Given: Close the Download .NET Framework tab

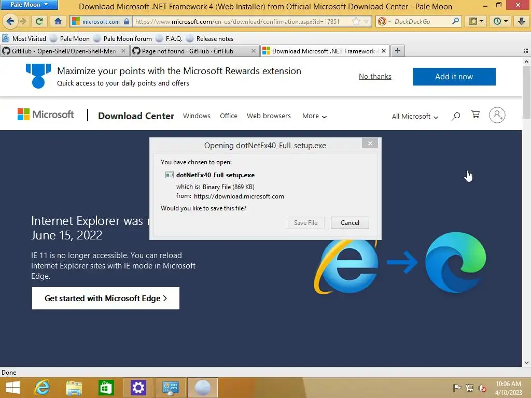Looking at the screenshot, I should pos(384,51).
